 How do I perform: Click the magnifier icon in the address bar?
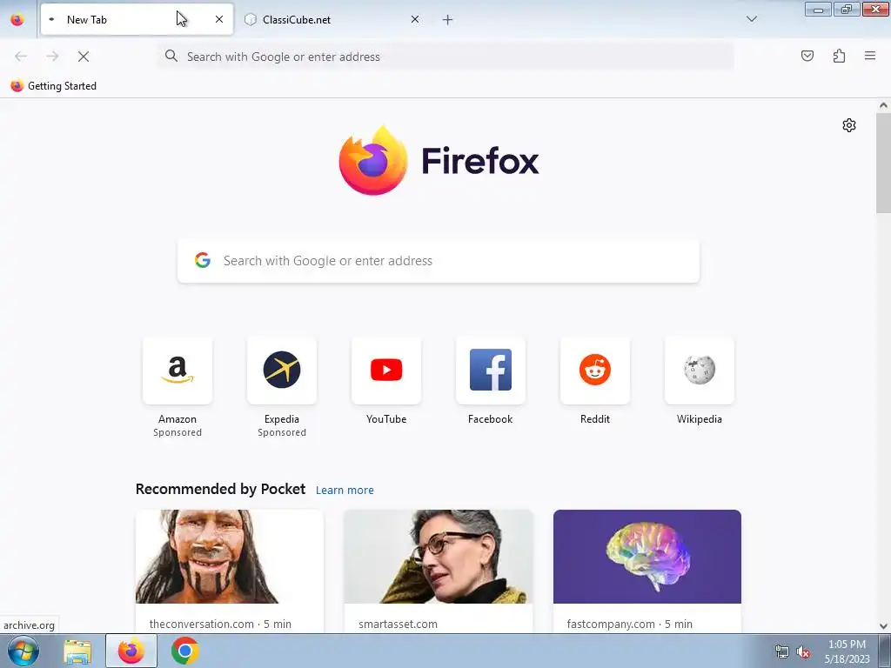(x=171, y=56)
